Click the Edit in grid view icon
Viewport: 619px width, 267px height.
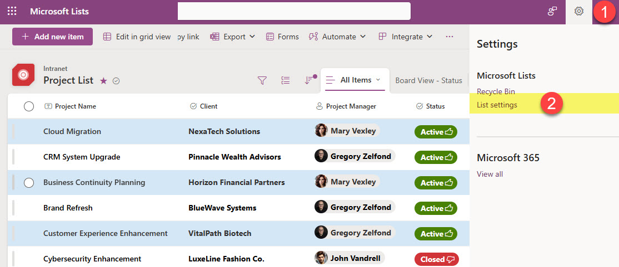tap(107, 37)
